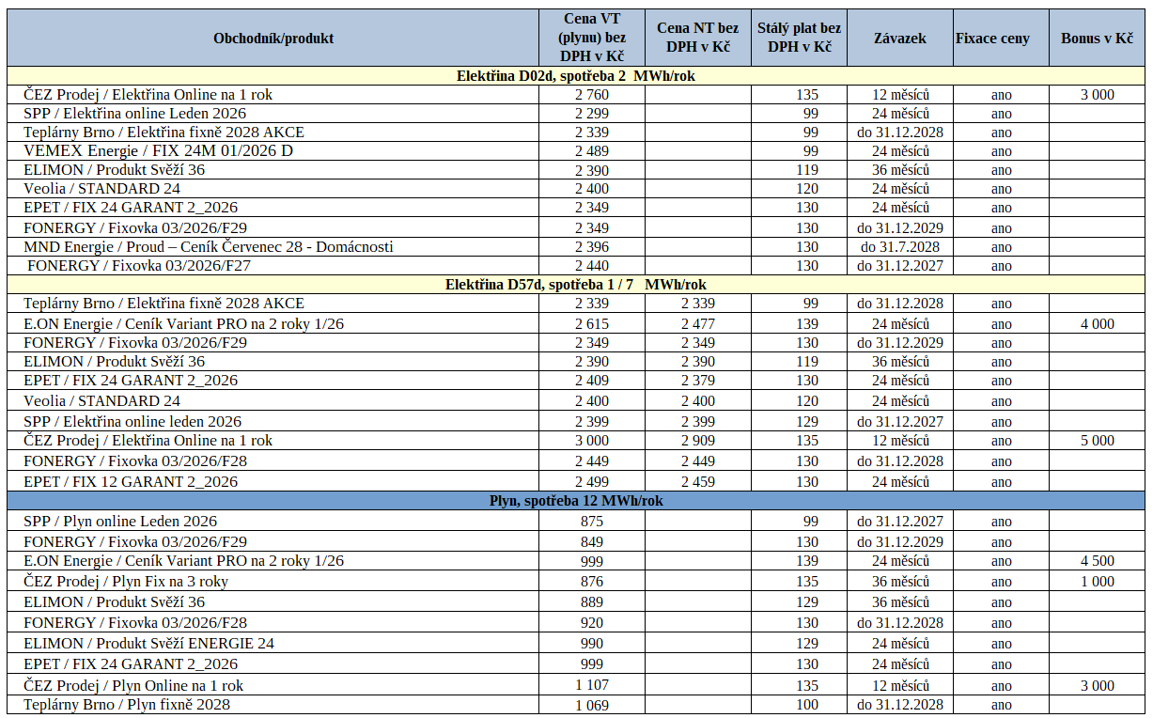Click the Stálý plat bez DPH header
Screen dimensions: 1153x718
pyautogui.click(x=799, y=38)
